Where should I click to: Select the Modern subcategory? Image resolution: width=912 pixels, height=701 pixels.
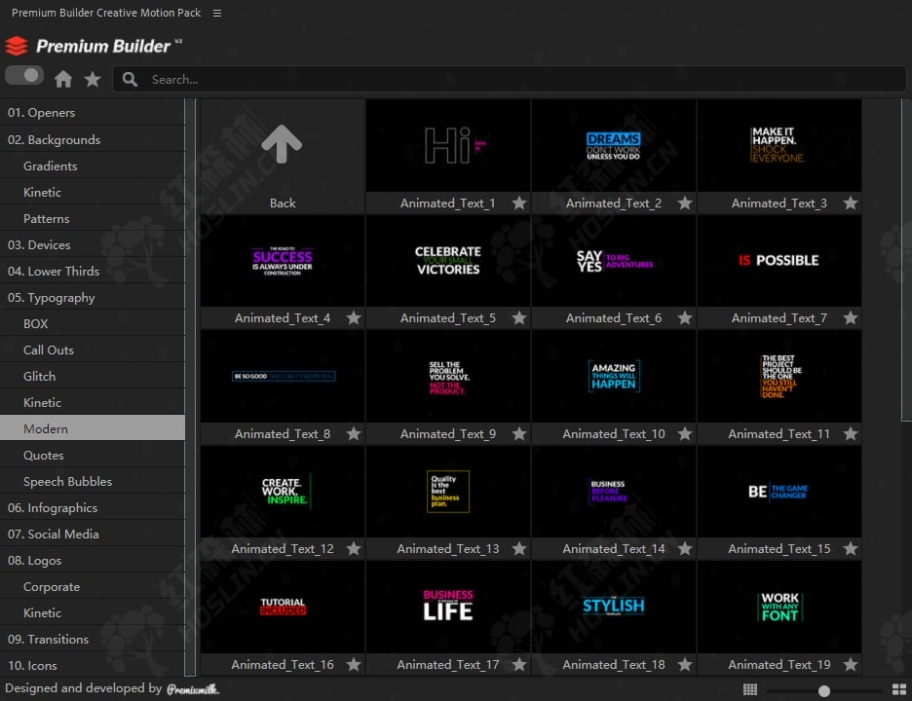pos(93,428)
